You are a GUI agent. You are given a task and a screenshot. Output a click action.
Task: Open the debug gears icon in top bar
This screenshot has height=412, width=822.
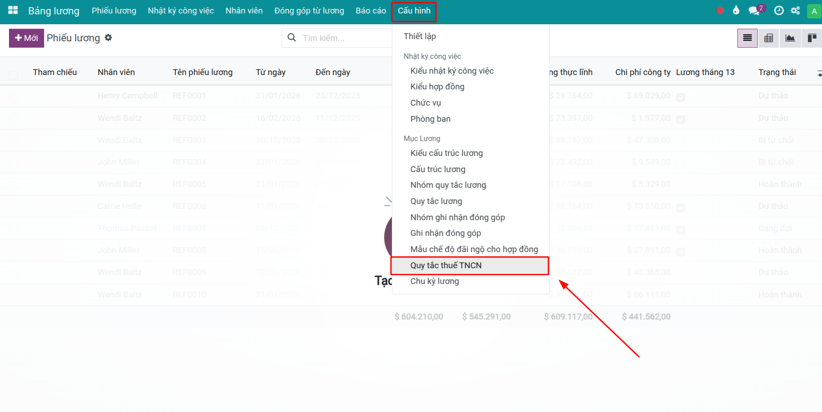[x=795, y=11]
